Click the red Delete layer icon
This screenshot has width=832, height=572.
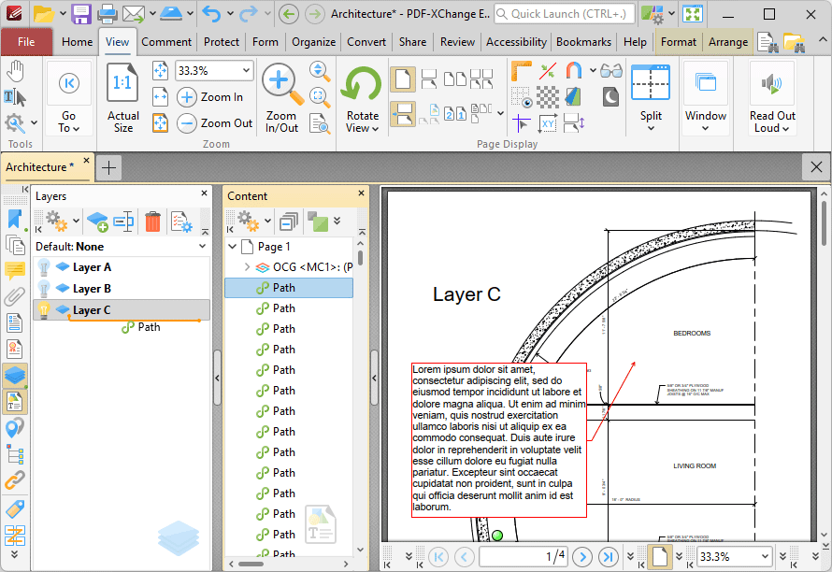click(x=152, y=222)
